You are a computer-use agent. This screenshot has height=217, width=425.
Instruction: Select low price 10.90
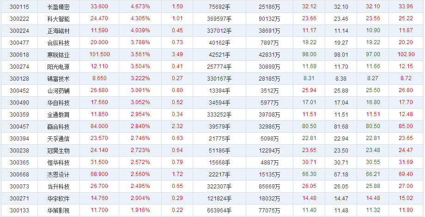373,30
